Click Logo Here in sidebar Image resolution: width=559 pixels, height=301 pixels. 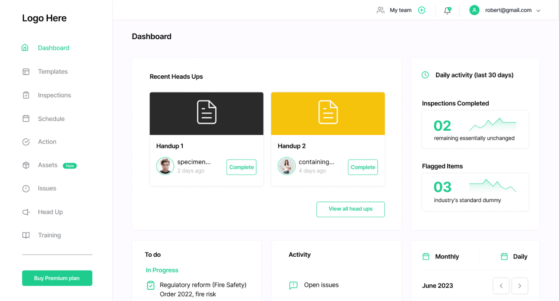44,18
